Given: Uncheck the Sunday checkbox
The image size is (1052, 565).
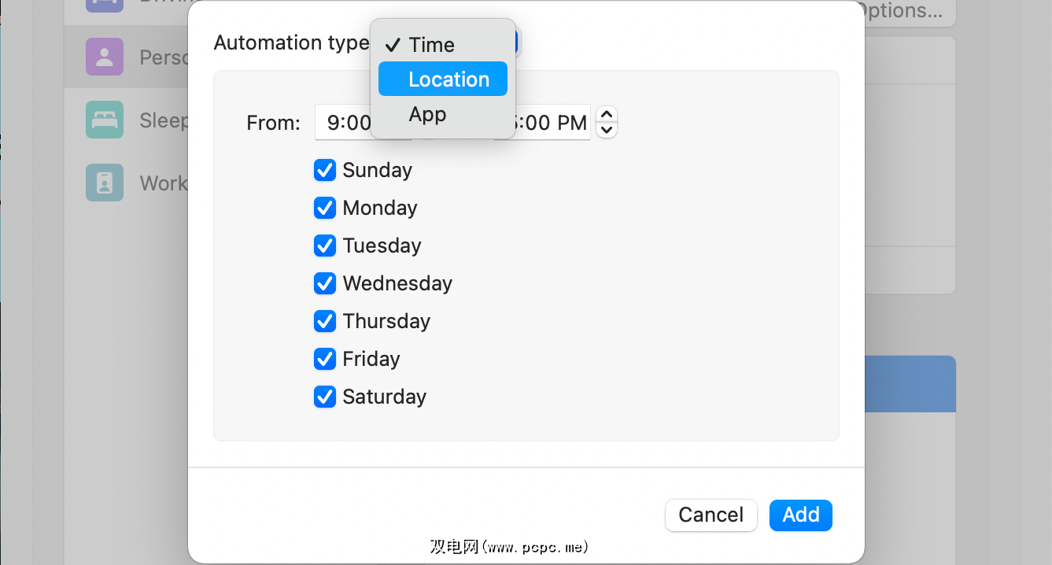Looking at the screenshot, I should coord(325,170).
